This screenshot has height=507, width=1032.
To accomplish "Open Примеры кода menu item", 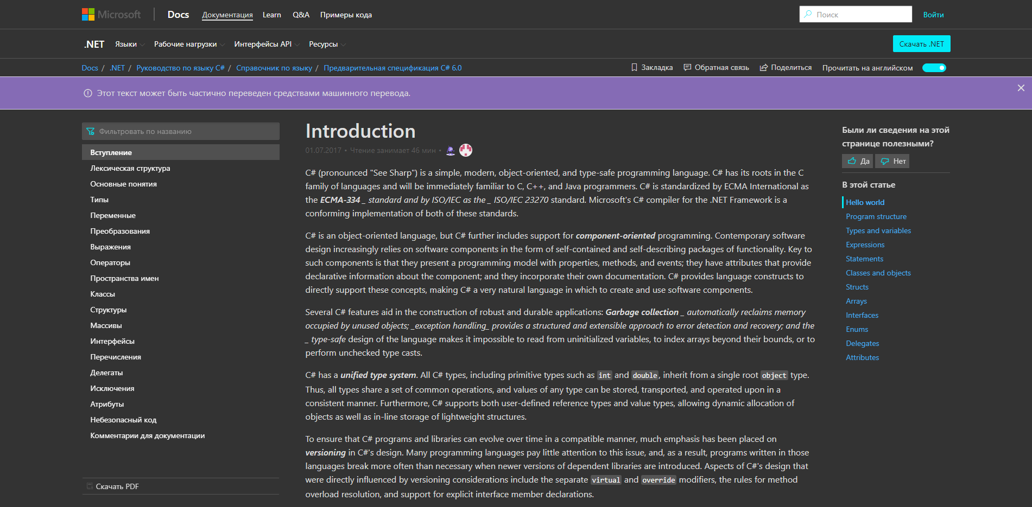I will pyautogui.click(x=346, y=15).
